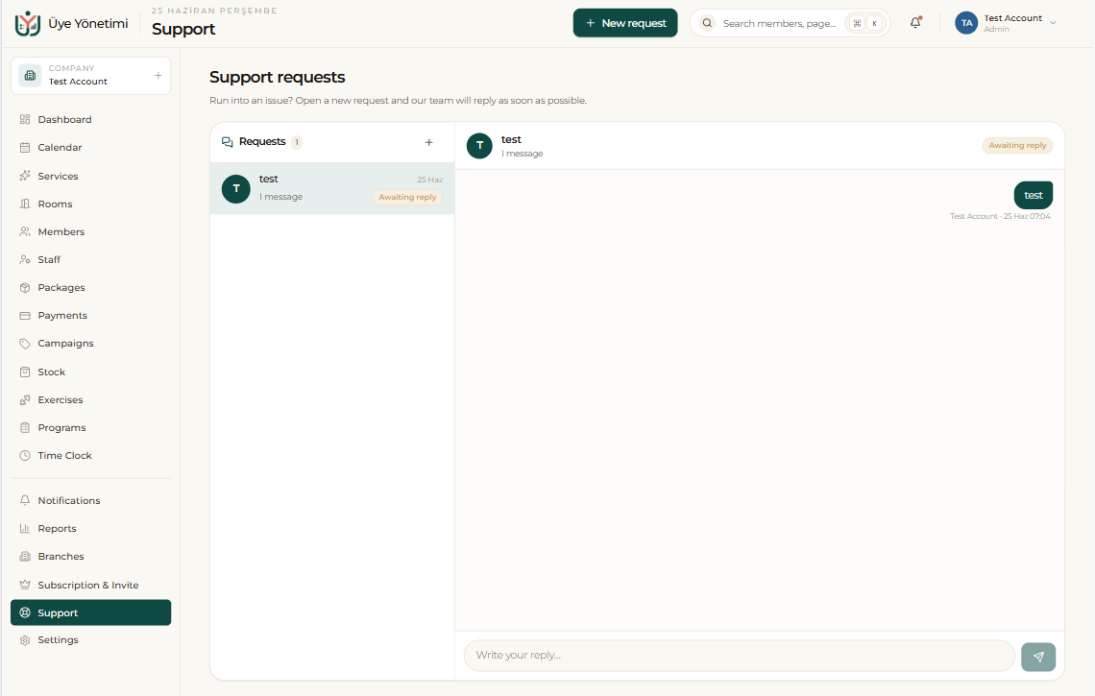Open notifications bell in top bar
Viewport: 1095px width, 696px height.
(915, 23)
